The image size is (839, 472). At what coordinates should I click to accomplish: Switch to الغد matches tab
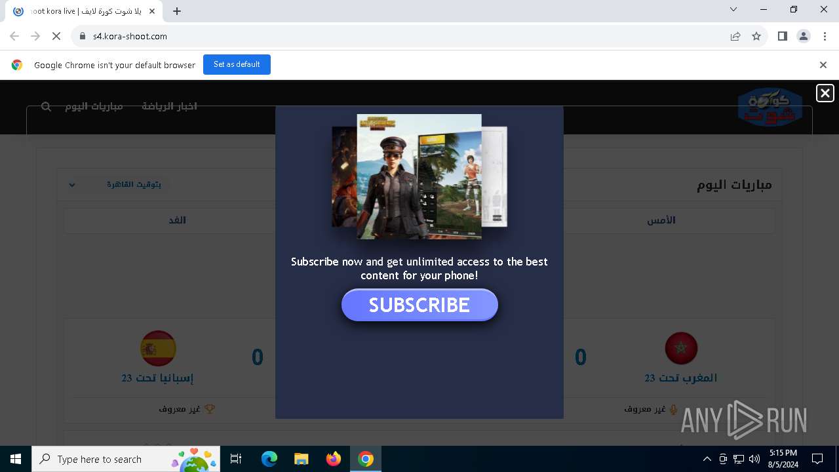pos(178,220)
